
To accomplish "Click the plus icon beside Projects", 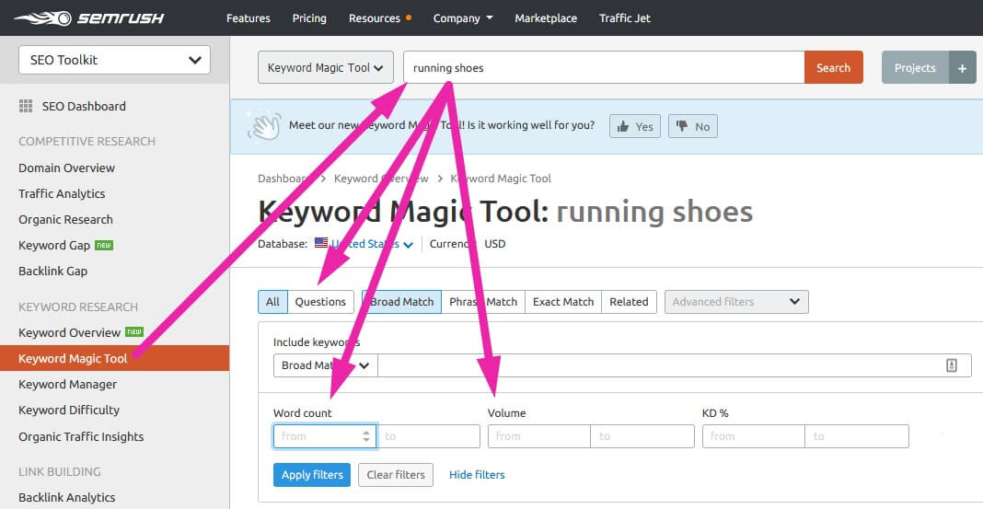I will coord(963,68).
